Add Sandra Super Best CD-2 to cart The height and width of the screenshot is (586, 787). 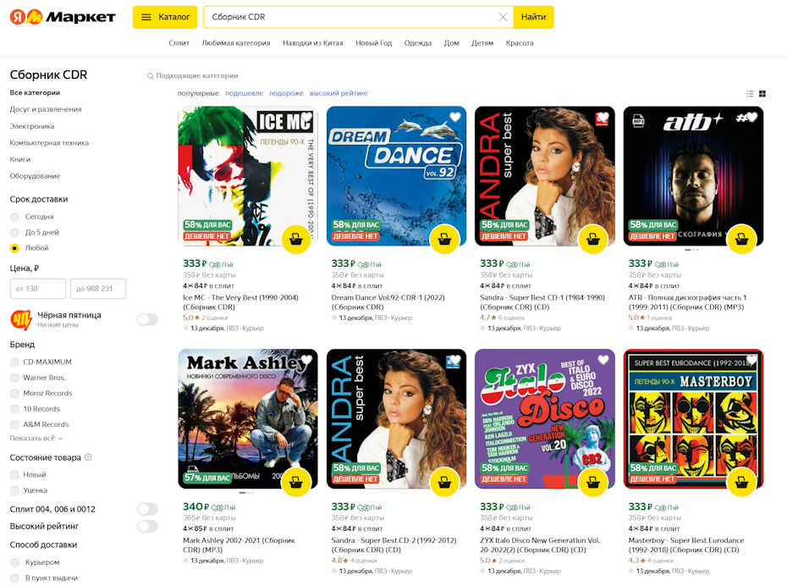point(444,483)
